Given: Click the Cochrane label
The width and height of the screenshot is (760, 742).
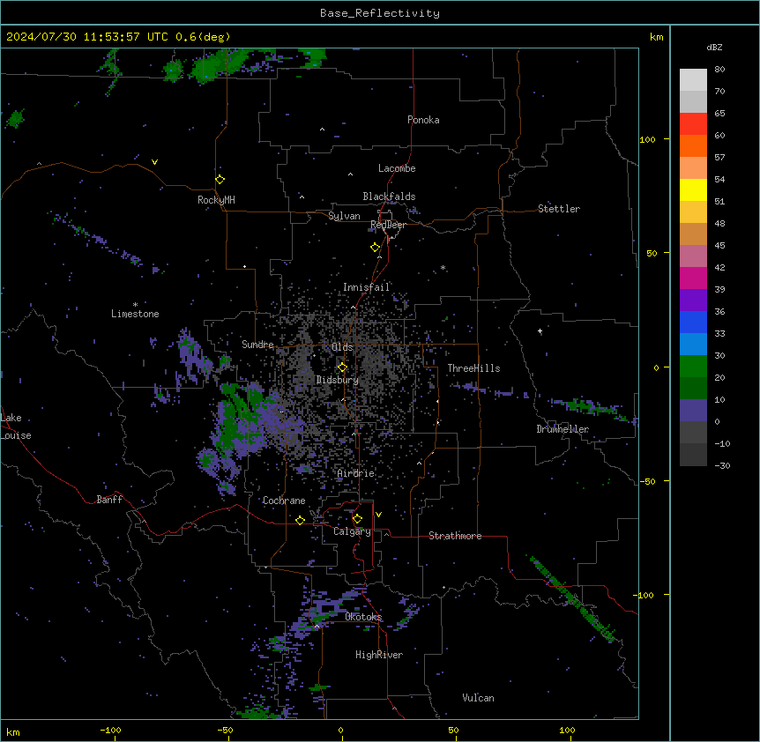Looking at the screenshot, I should pos(284,501).
